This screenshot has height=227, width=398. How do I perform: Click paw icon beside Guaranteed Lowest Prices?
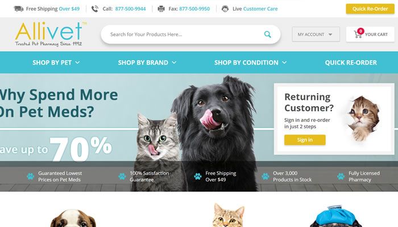(x=31, y=176)
